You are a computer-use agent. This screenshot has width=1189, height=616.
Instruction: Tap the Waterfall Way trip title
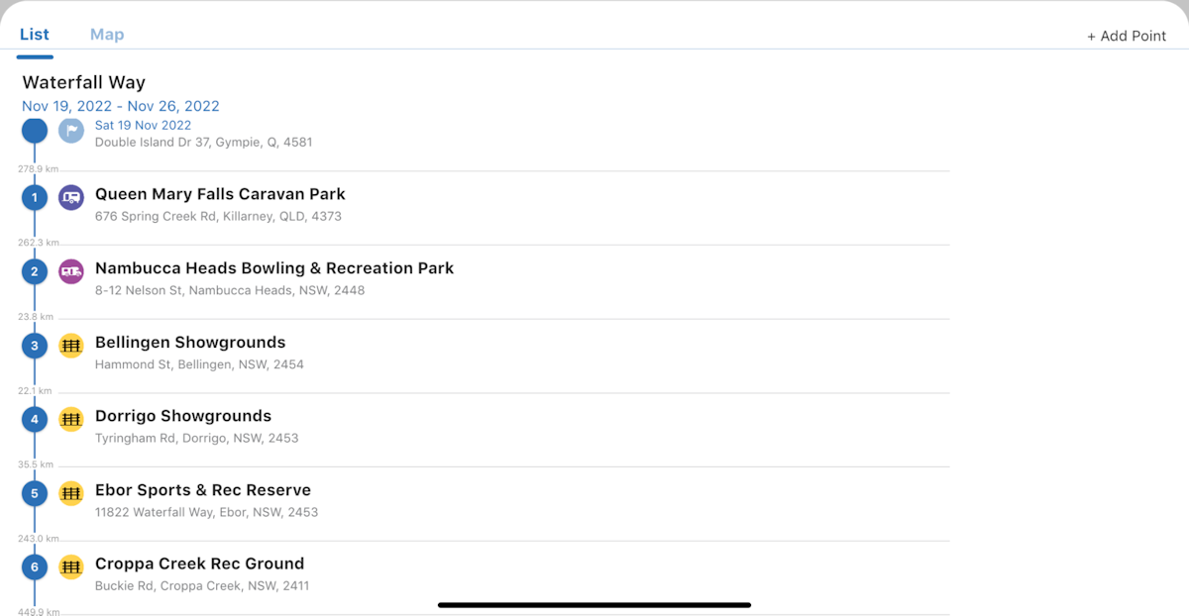point(84,82)
